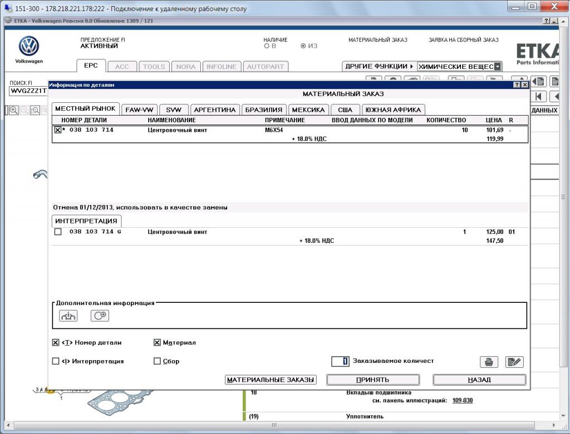The height and width of the screenshot is (434, 570).
Task: Open the TOOLS tab
Action: (x=154, y=67)
